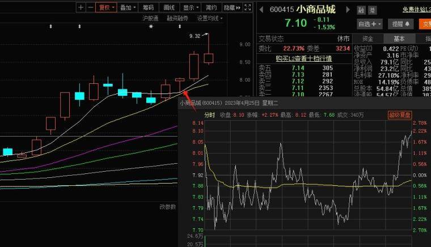The image size is (431, 247).
Task: Select the 画线 drawing tool
Action: 169,7
